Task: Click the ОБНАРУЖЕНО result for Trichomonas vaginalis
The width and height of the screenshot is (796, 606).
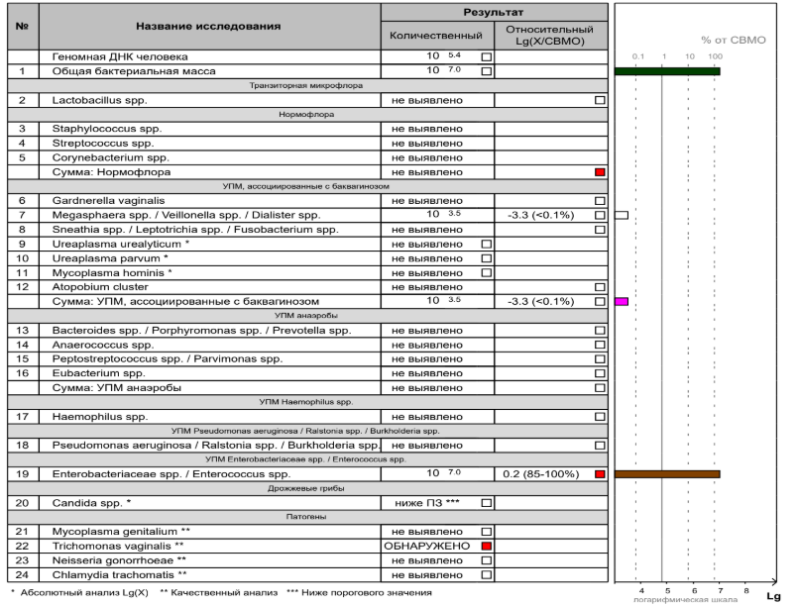Action: coord(427,547)
